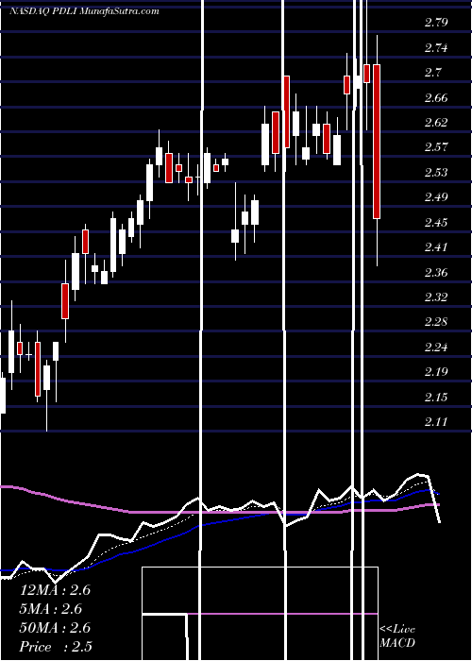
Task: Click the 2.36 price axis label
Action: click(x=436, y=272)
